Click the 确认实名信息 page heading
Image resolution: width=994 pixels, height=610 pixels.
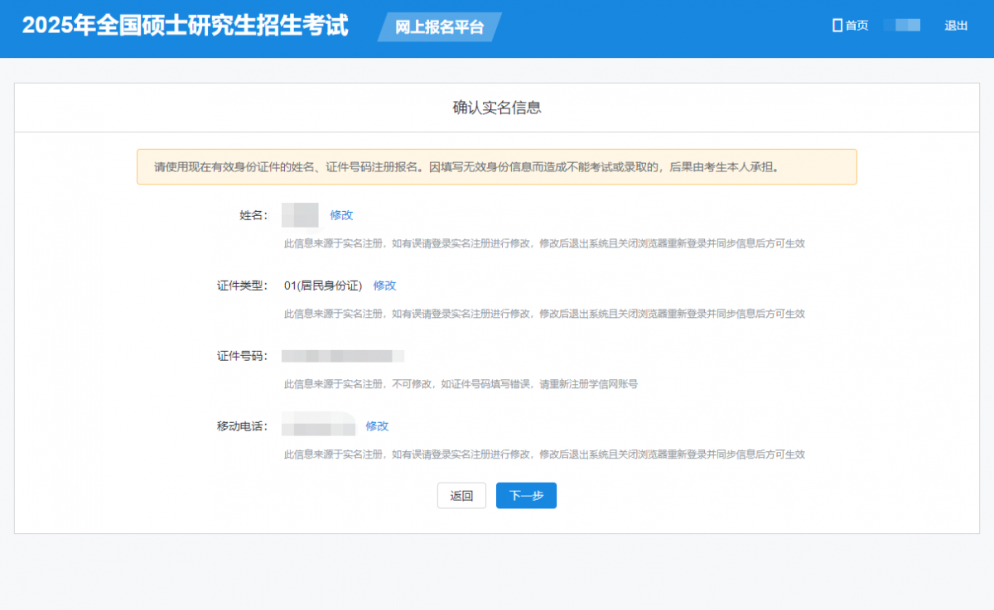tap(496, 108)
